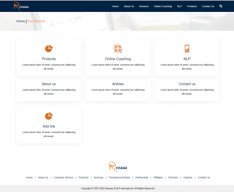Open Products in the top navigation

click(x=192, y=6)
